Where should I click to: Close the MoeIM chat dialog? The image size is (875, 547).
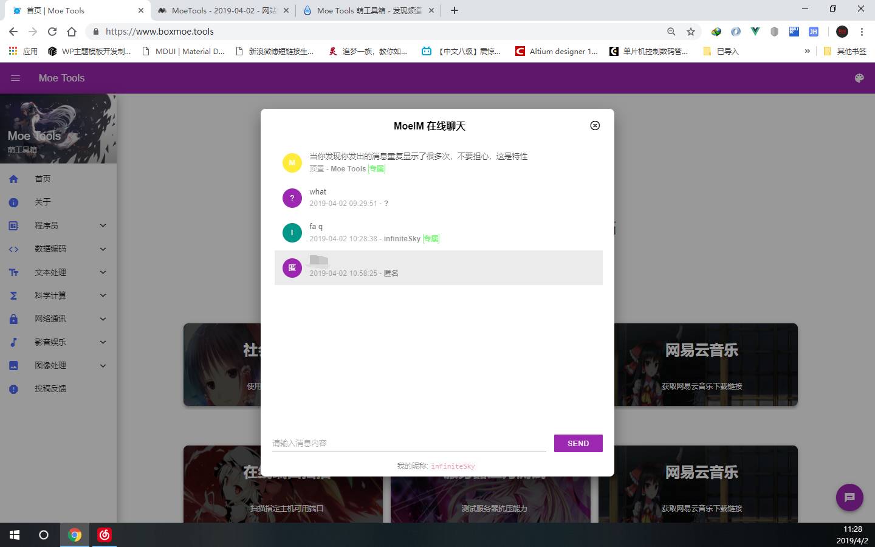point(595,126)
